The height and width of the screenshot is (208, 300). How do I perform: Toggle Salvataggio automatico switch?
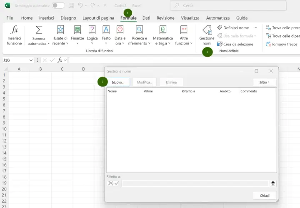click(58, 5)
